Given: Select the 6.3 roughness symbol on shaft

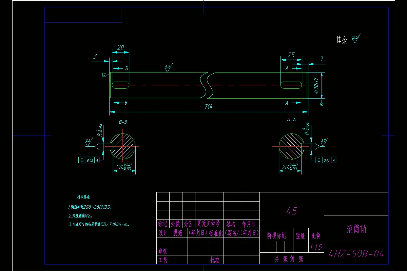Looking at the screenshot, I should point(168,67).
